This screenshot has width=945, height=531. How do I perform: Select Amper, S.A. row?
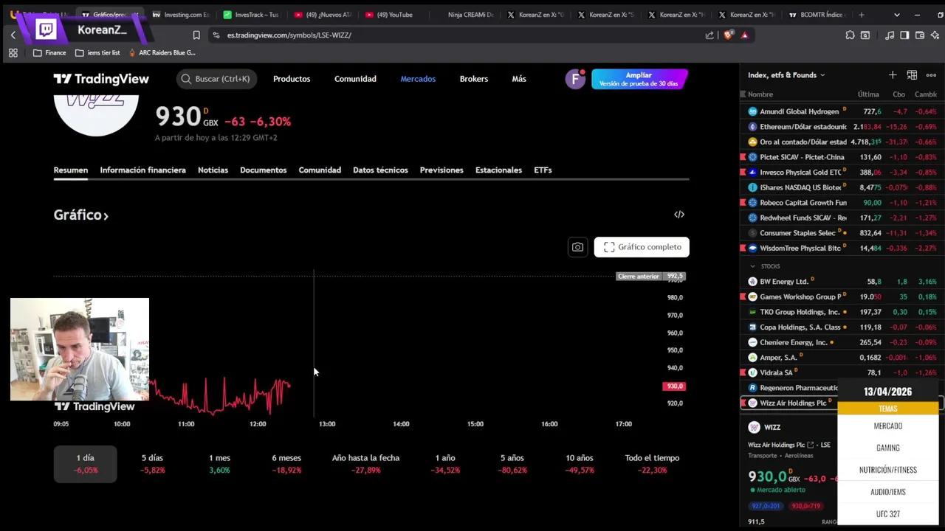[842, 358]
